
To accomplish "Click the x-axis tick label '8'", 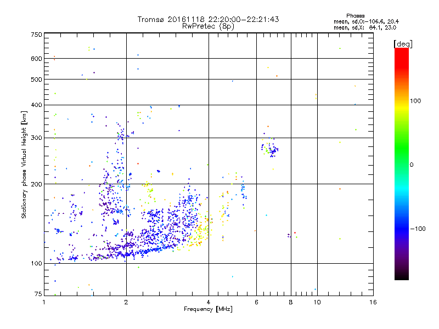I will click(x=291, y=302).
